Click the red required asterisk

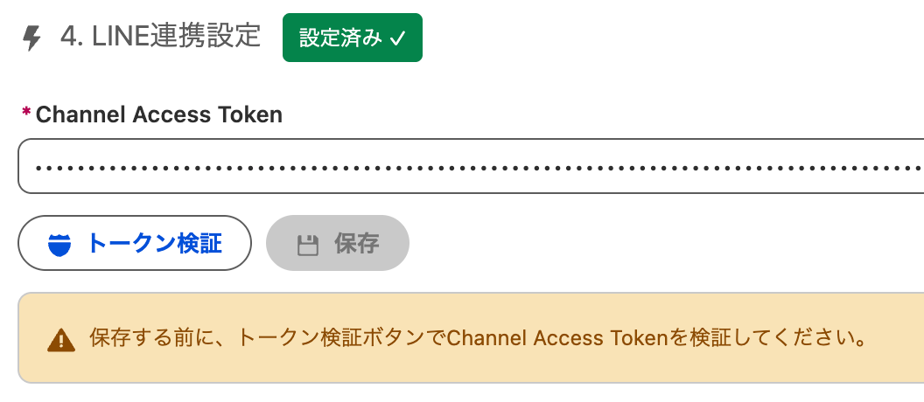tap(26, 114)
